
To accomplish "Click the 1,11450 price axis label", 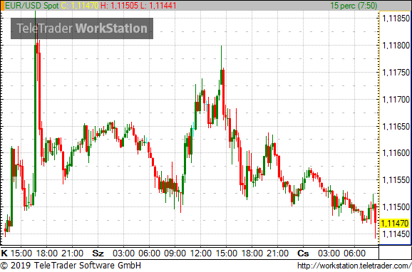I will pos(396,234).
